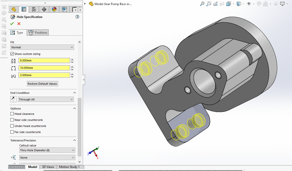Open the End Condition Through All dropdown

point(46,99)
